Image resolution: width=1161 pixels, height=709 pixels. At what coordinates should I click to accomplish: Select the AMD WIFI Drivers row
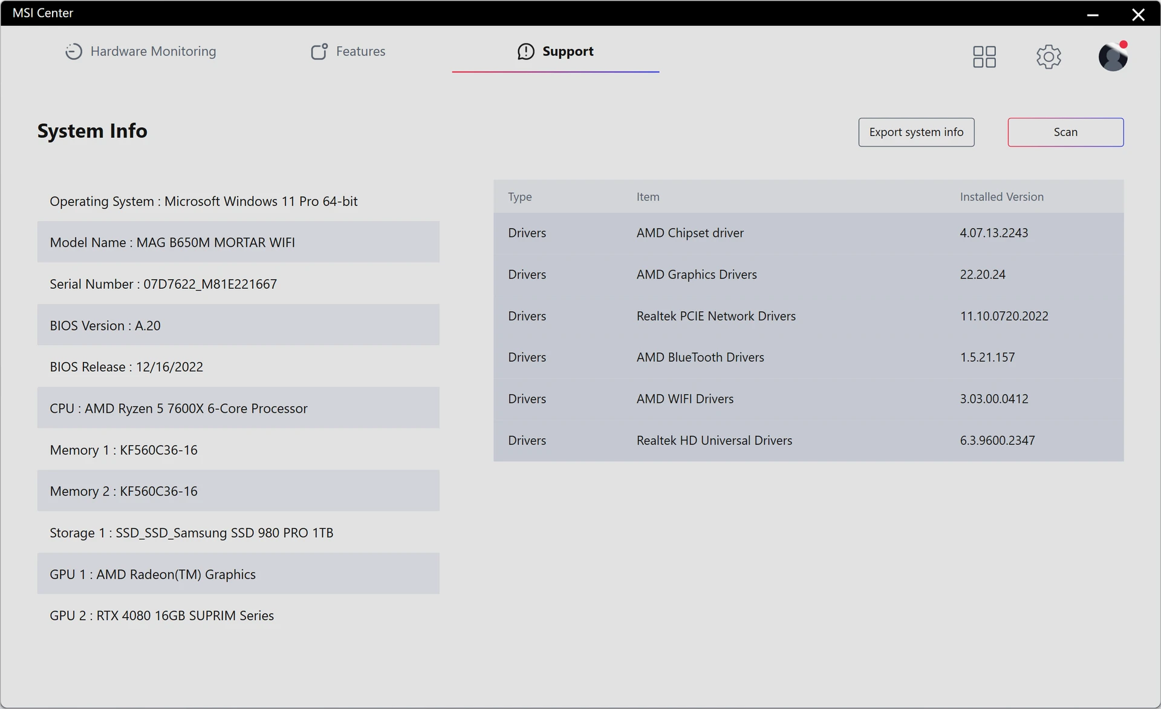[x=808, y=399]
